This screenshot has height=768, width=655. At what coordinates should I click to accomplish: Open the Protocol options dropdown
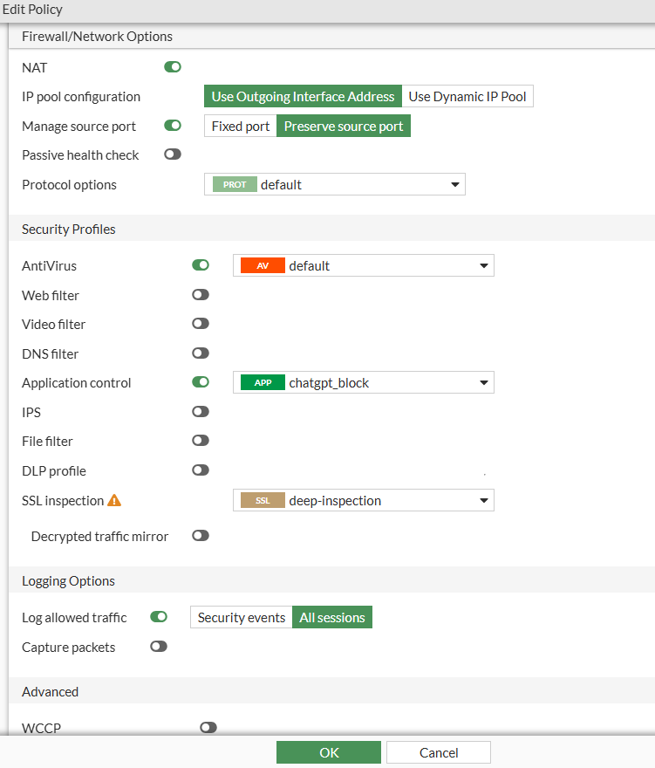pos(454,185)
